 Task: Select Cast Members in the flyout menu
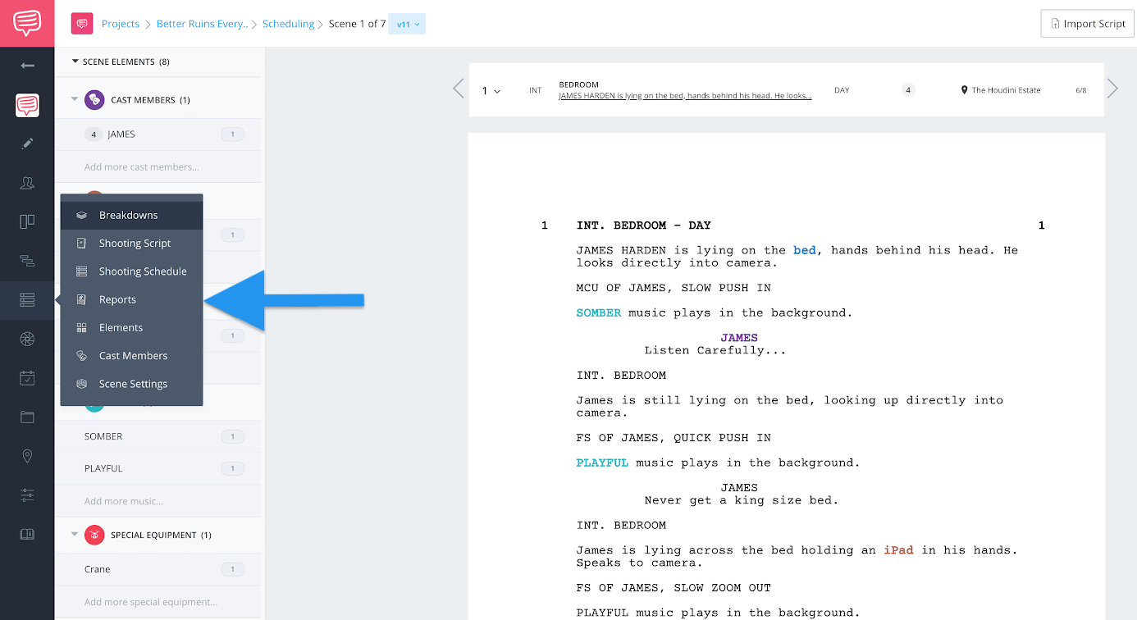coord(131,356)
